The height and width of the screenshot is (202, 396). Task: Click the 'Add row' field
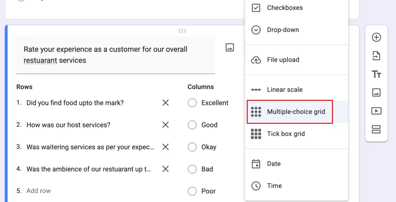coord(39,191)
